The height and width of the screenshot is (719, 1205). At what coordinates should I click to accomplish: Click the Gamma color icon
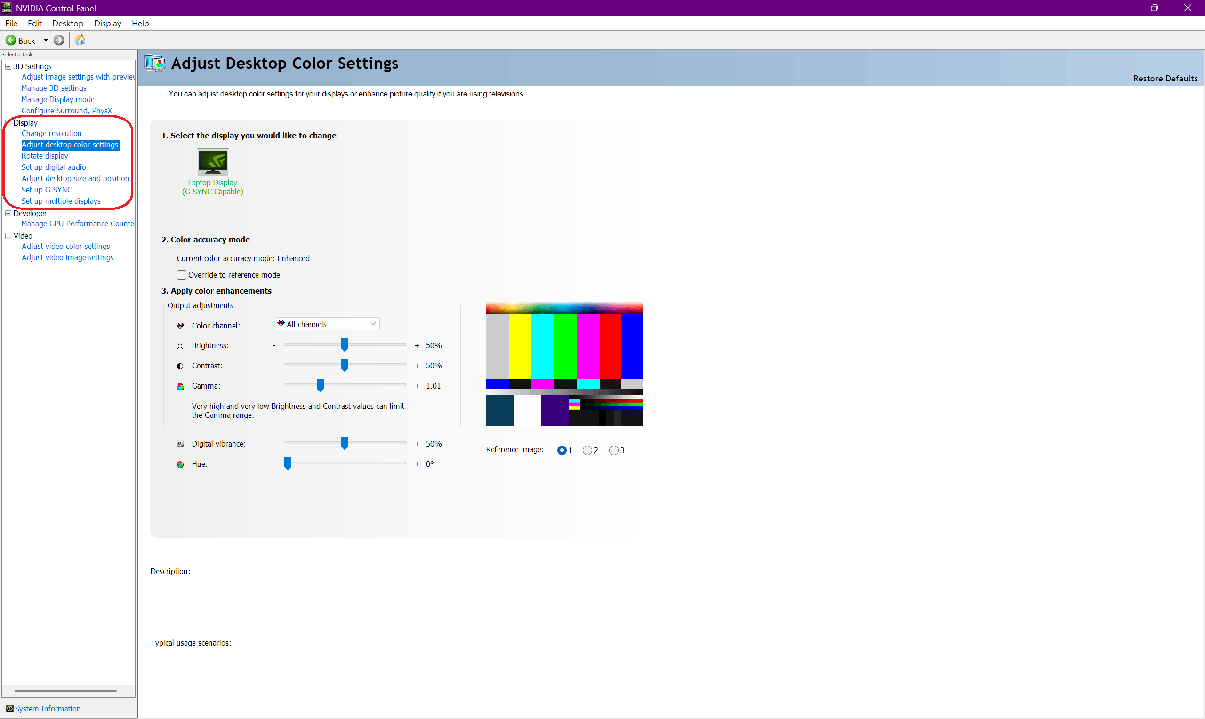180,387
